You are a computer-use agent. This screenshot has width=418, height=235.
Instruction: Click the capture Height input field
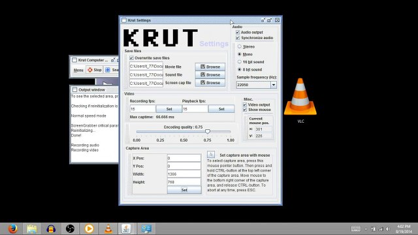point(184,182)
